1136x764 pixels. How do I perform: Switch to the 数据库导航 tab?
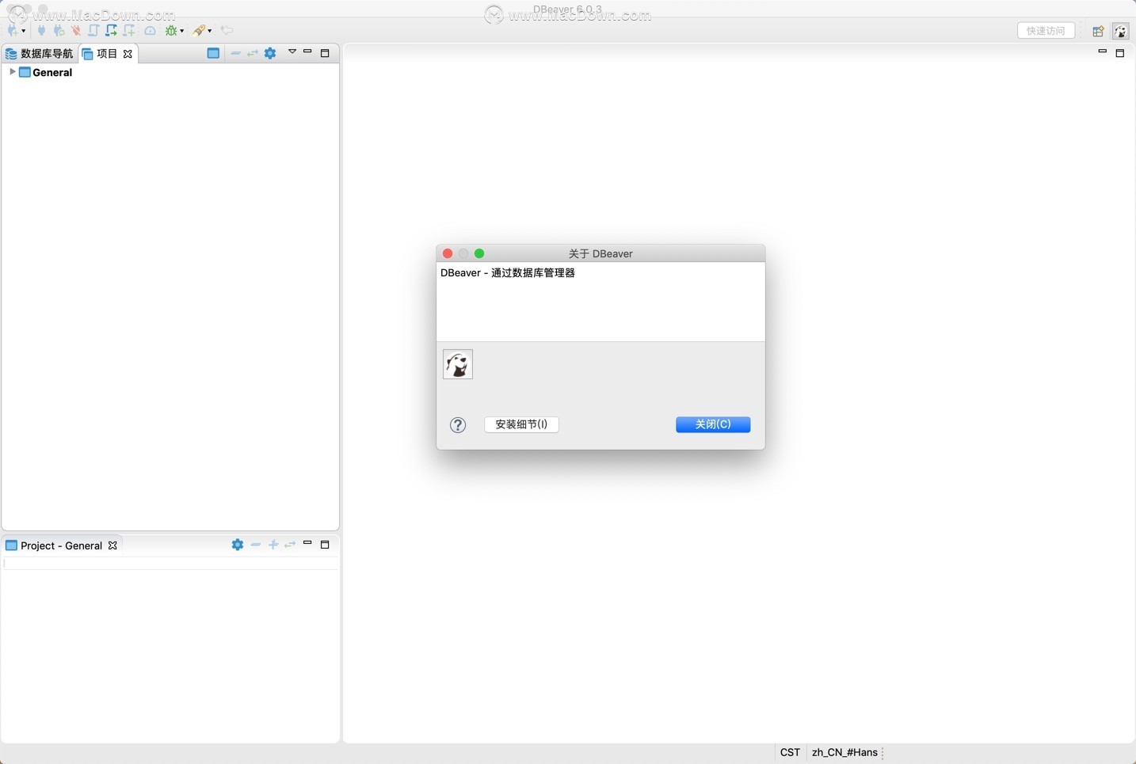tap(40, 53)
